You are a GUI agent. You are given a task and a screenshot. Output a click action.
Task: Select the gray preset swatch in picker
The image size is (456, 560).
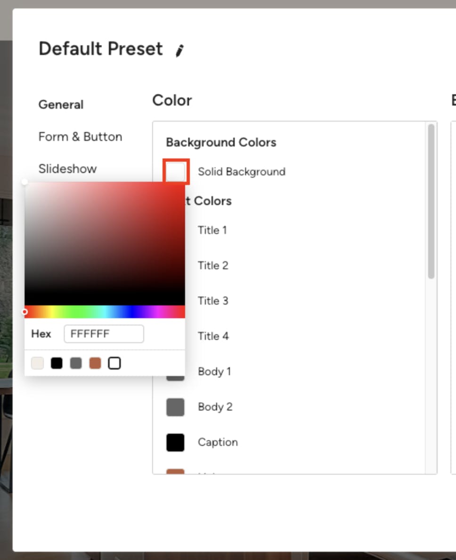(x=76, y=363)
